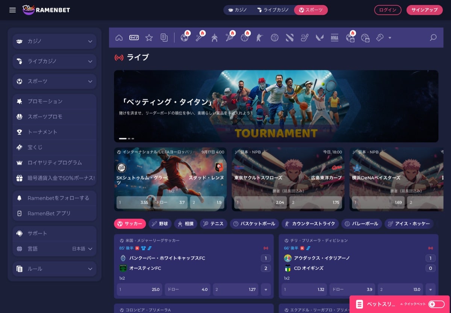Open the ベッティング・タイタン tournament banner
The height and width of the screenshot is (313, 451).
(276, 106)
